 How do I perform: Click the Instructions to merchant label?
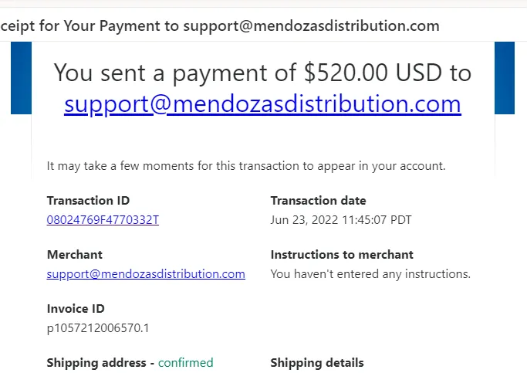pyautogui.click(x=342, y=255)
